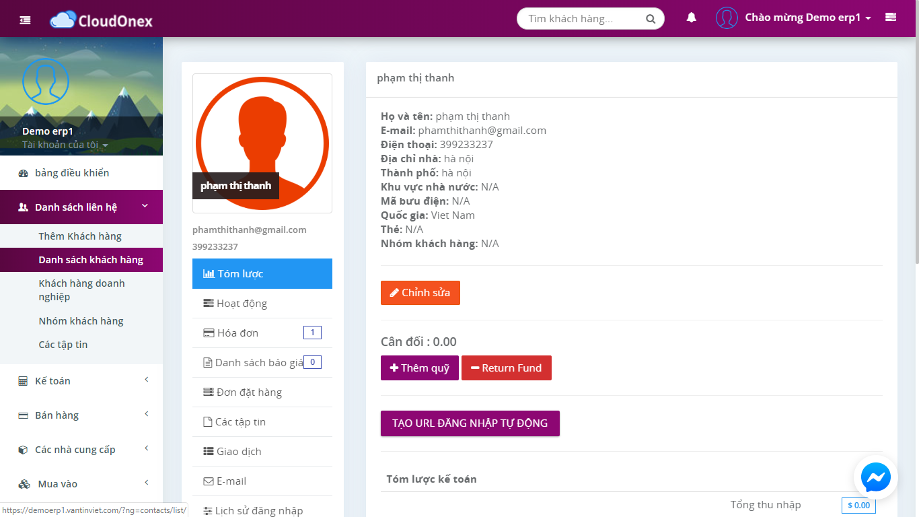The width and height of the screenshot is (919, 517).
Task: Expand the Các nhà cung cấp chevron
Action: point(147,448)
